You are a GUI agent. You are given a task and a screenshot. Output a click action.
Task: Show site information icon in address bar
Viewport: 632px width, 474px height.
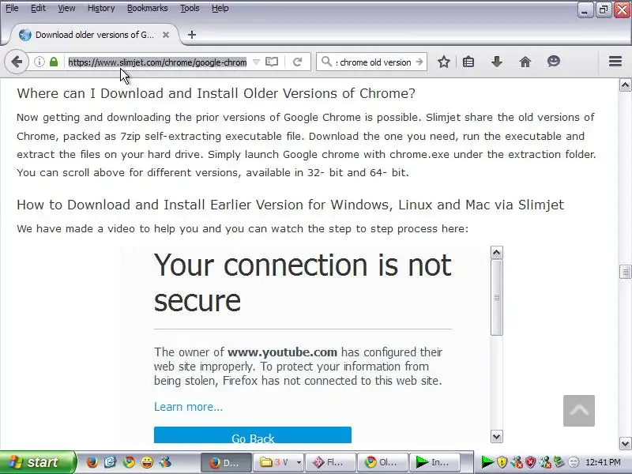tap(39, 62)
